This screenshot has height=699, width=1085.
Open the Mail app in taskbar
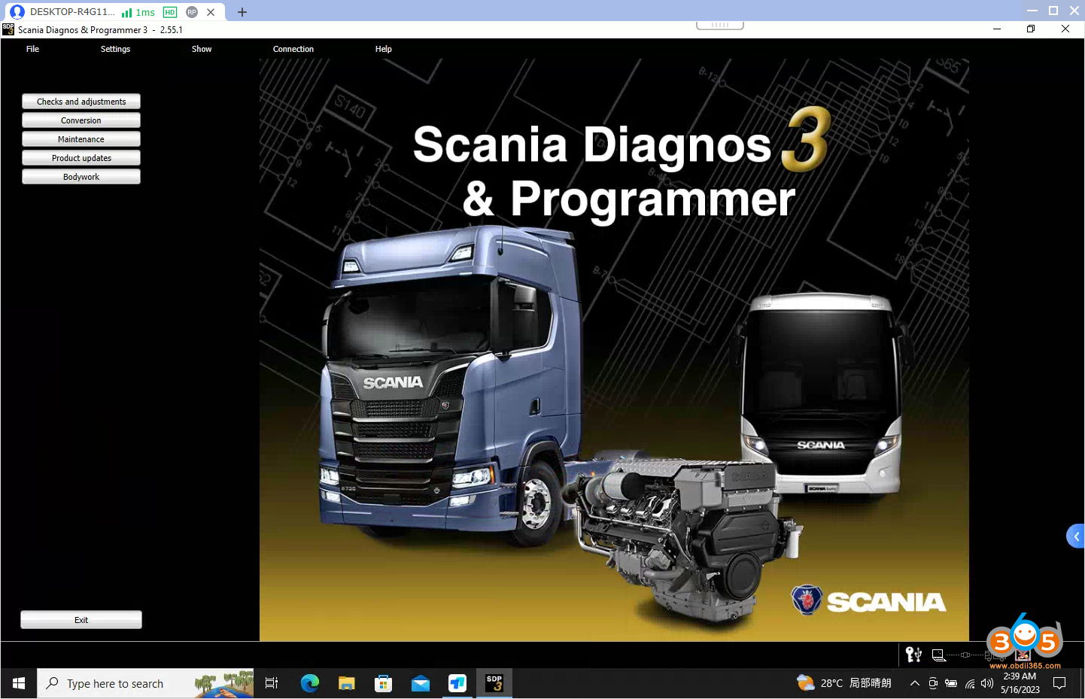click(x=420, y=683)
